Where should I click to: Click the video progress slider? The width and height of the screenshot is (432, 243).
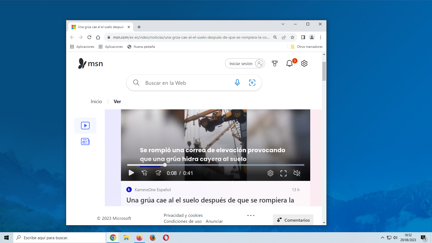pos(216,165)
